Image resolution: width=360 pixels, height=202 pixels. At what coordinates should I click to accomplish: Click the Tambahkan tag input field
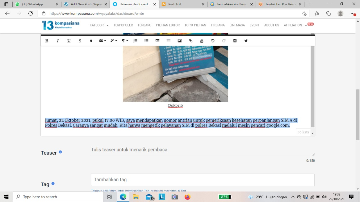click(202, 180)
